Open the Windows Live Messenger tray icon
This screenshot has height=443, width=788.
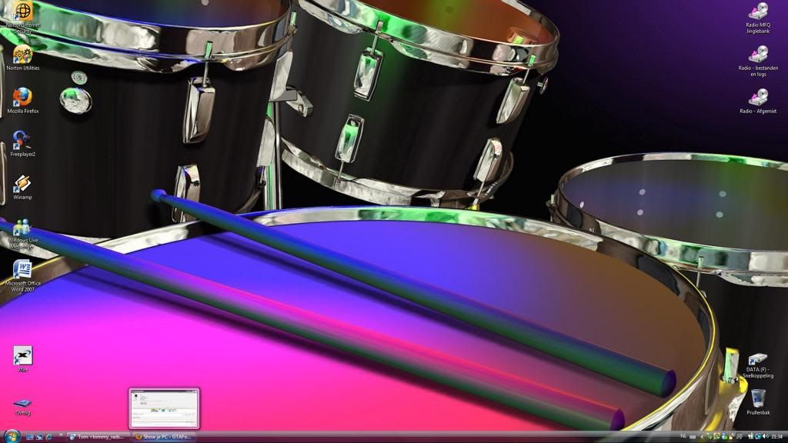(725, 437)
